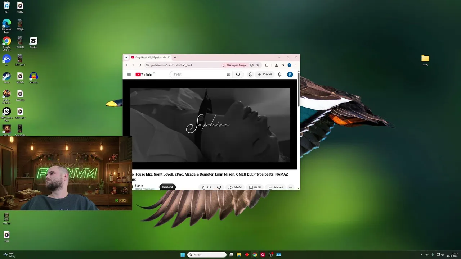The width and height of the screenshot is (461, 259).
Task: Open the on-screen keyboard in search box
Action: pyautogui.click(x=229, y=74)
